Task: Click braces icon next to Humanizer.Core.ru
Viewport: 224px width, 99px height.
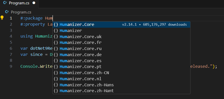Action: pyautogui.click(x=56, y=49)
